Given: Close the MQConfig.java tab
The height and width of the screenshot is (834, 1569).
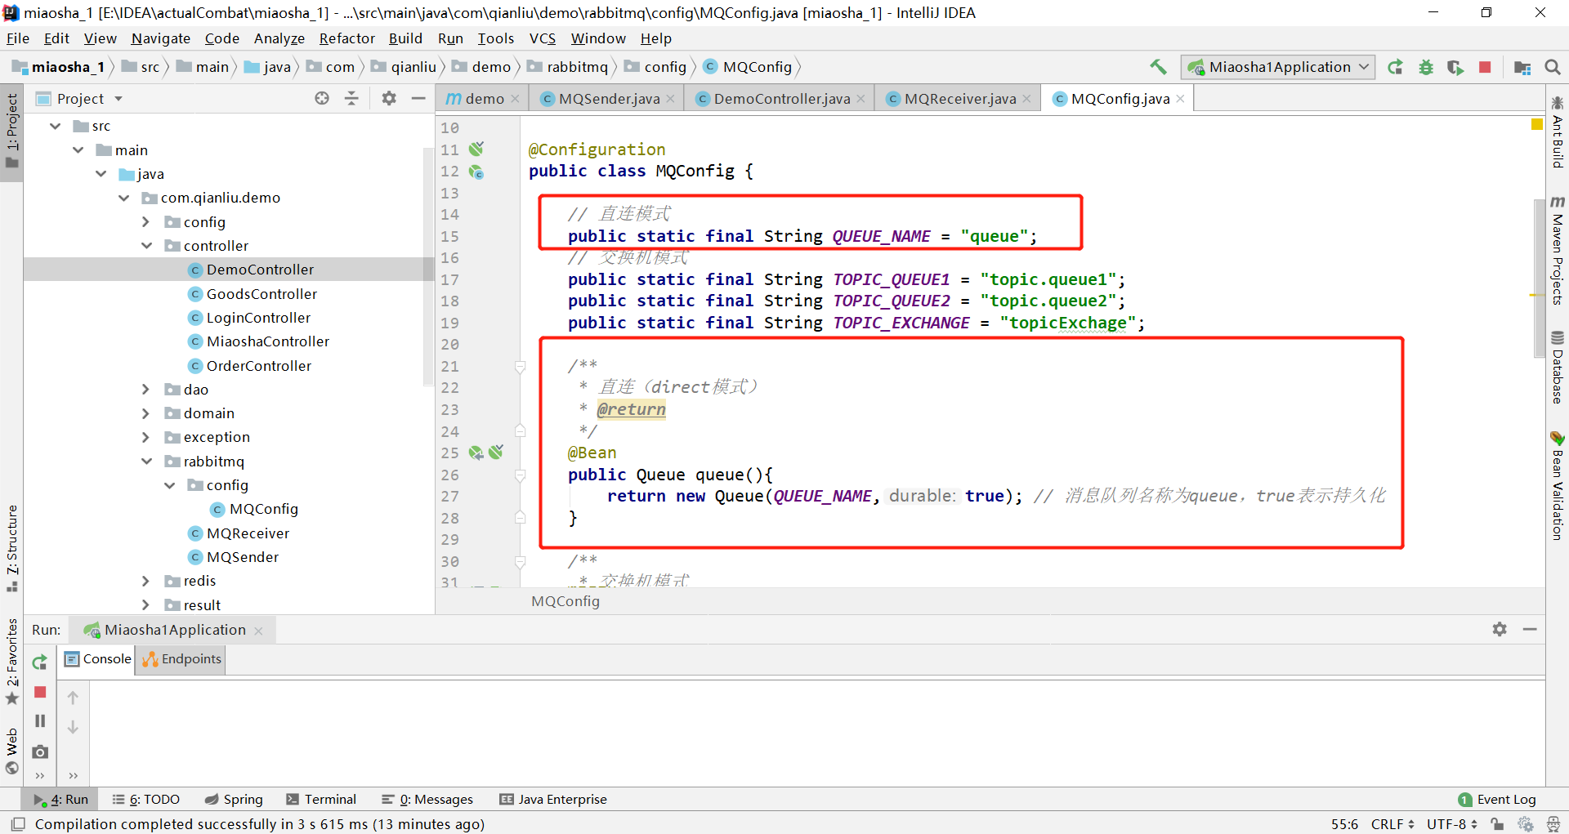Looking at the screenshot, I should [1181, 99].
